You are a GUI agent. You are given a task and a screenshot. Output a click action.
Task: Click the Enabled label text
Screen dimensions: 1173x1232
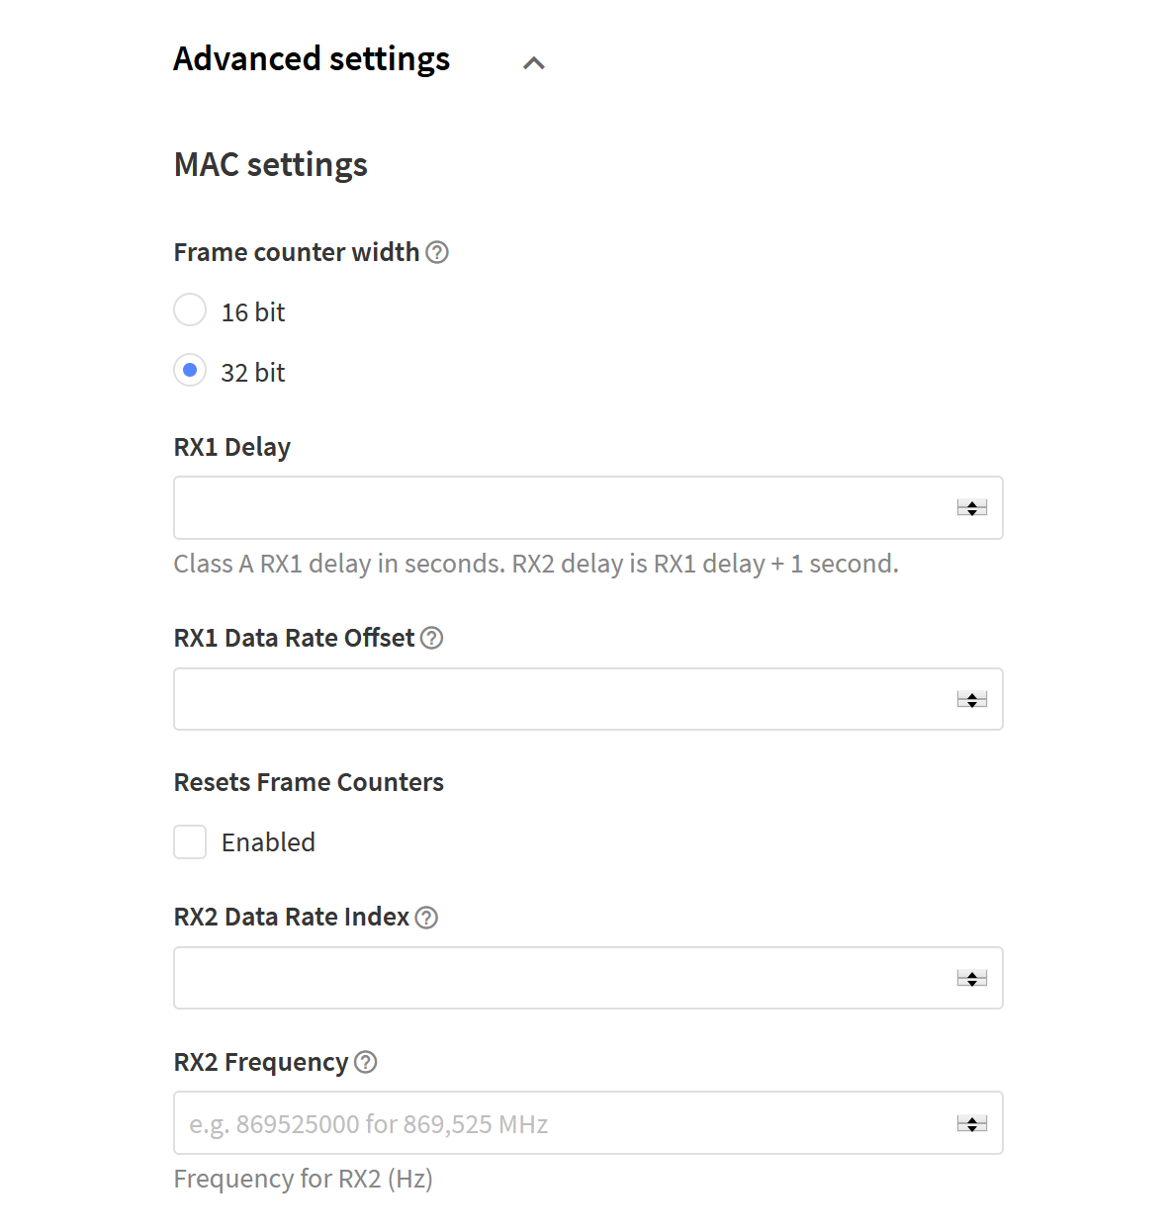coord(268,842)
